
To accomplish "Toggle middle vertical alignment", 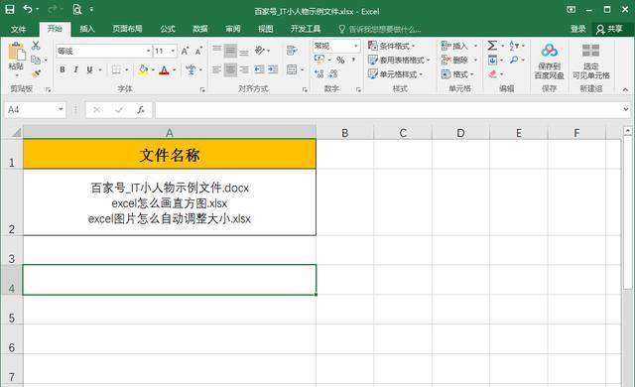I will pyautogui.click(x=230, y=51).
